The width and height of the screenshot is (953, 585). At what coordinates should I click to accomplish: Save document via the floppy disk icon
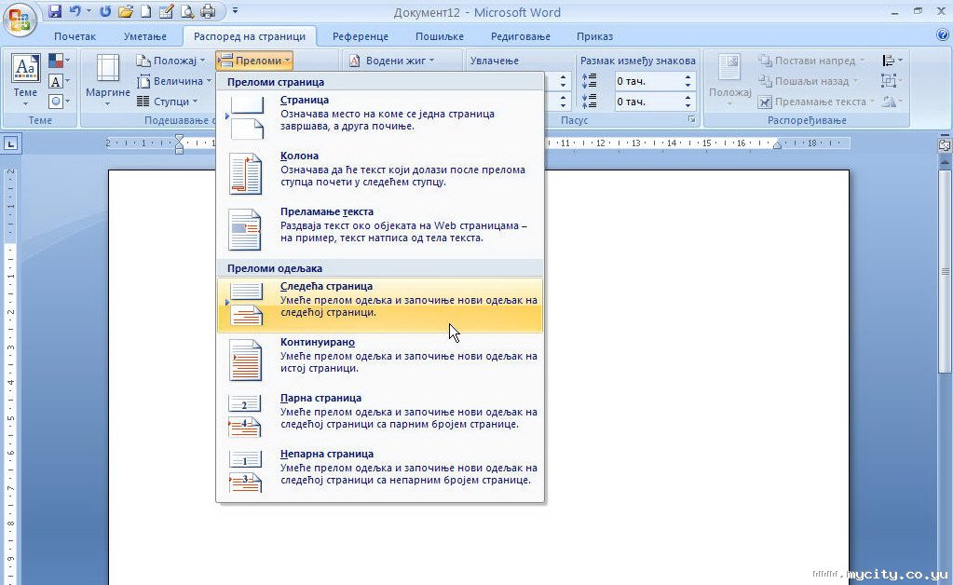pos(55,11)
